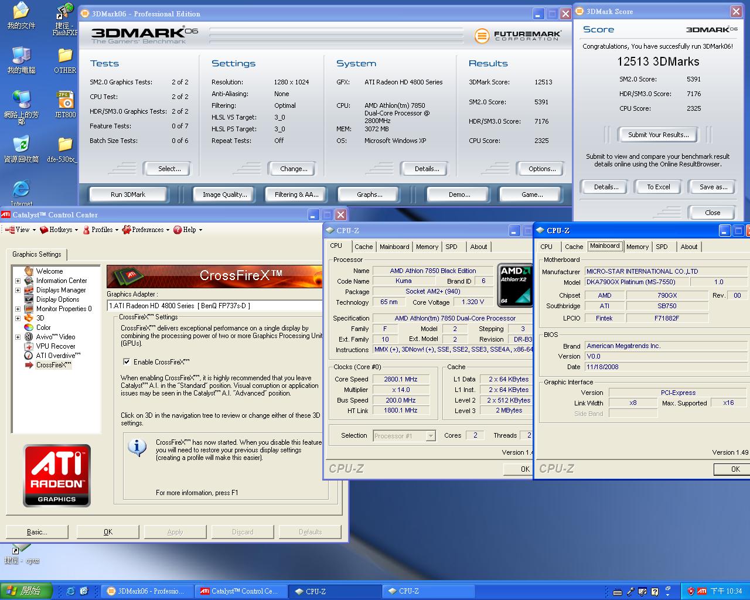Screen dimensions: 750x600
Task: Switch to Cache tab in left CPU-Z
Action: (x=364, y=247)
